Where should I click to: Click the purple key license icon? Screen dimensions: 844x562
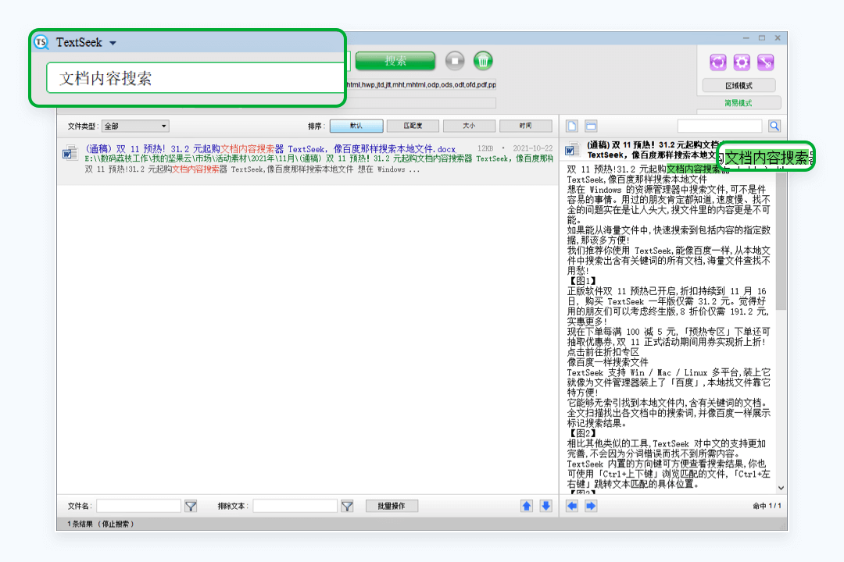tap(765, 62)
